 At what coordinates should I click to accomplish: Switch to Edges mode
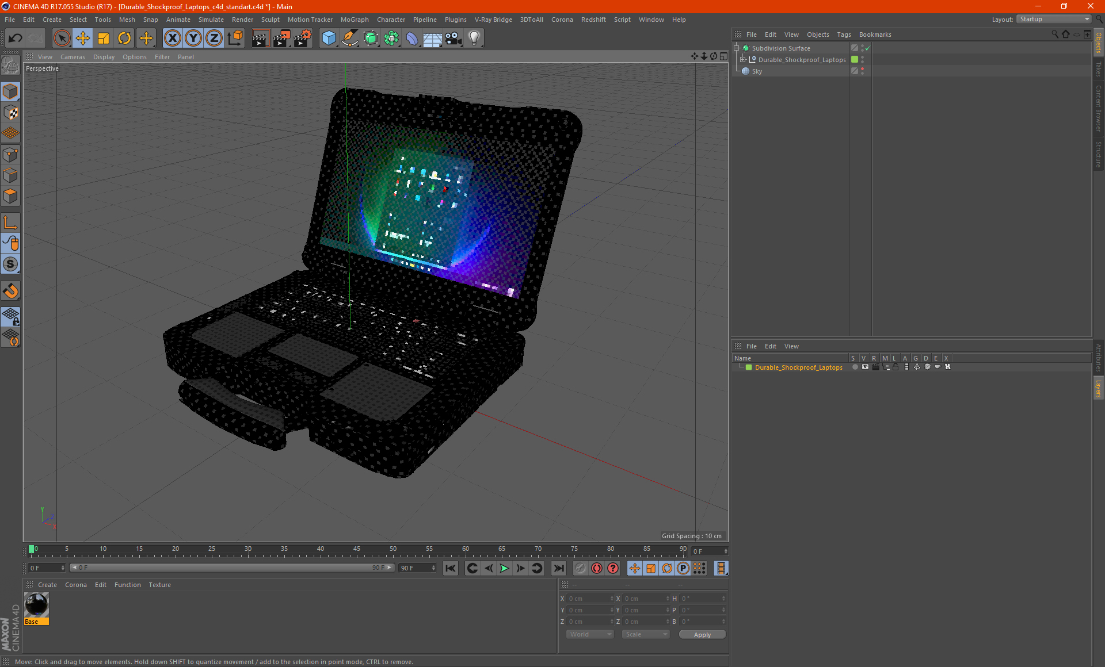pyautogui.click(x=10, y=175)
